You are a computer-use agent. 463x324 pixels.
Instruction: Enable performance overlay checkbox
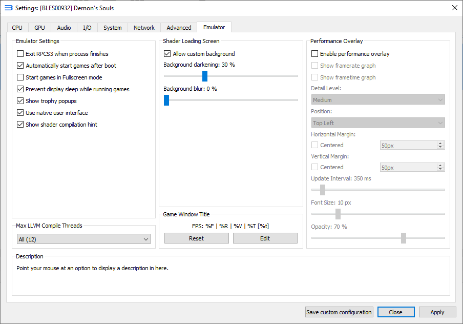point(315,54)
